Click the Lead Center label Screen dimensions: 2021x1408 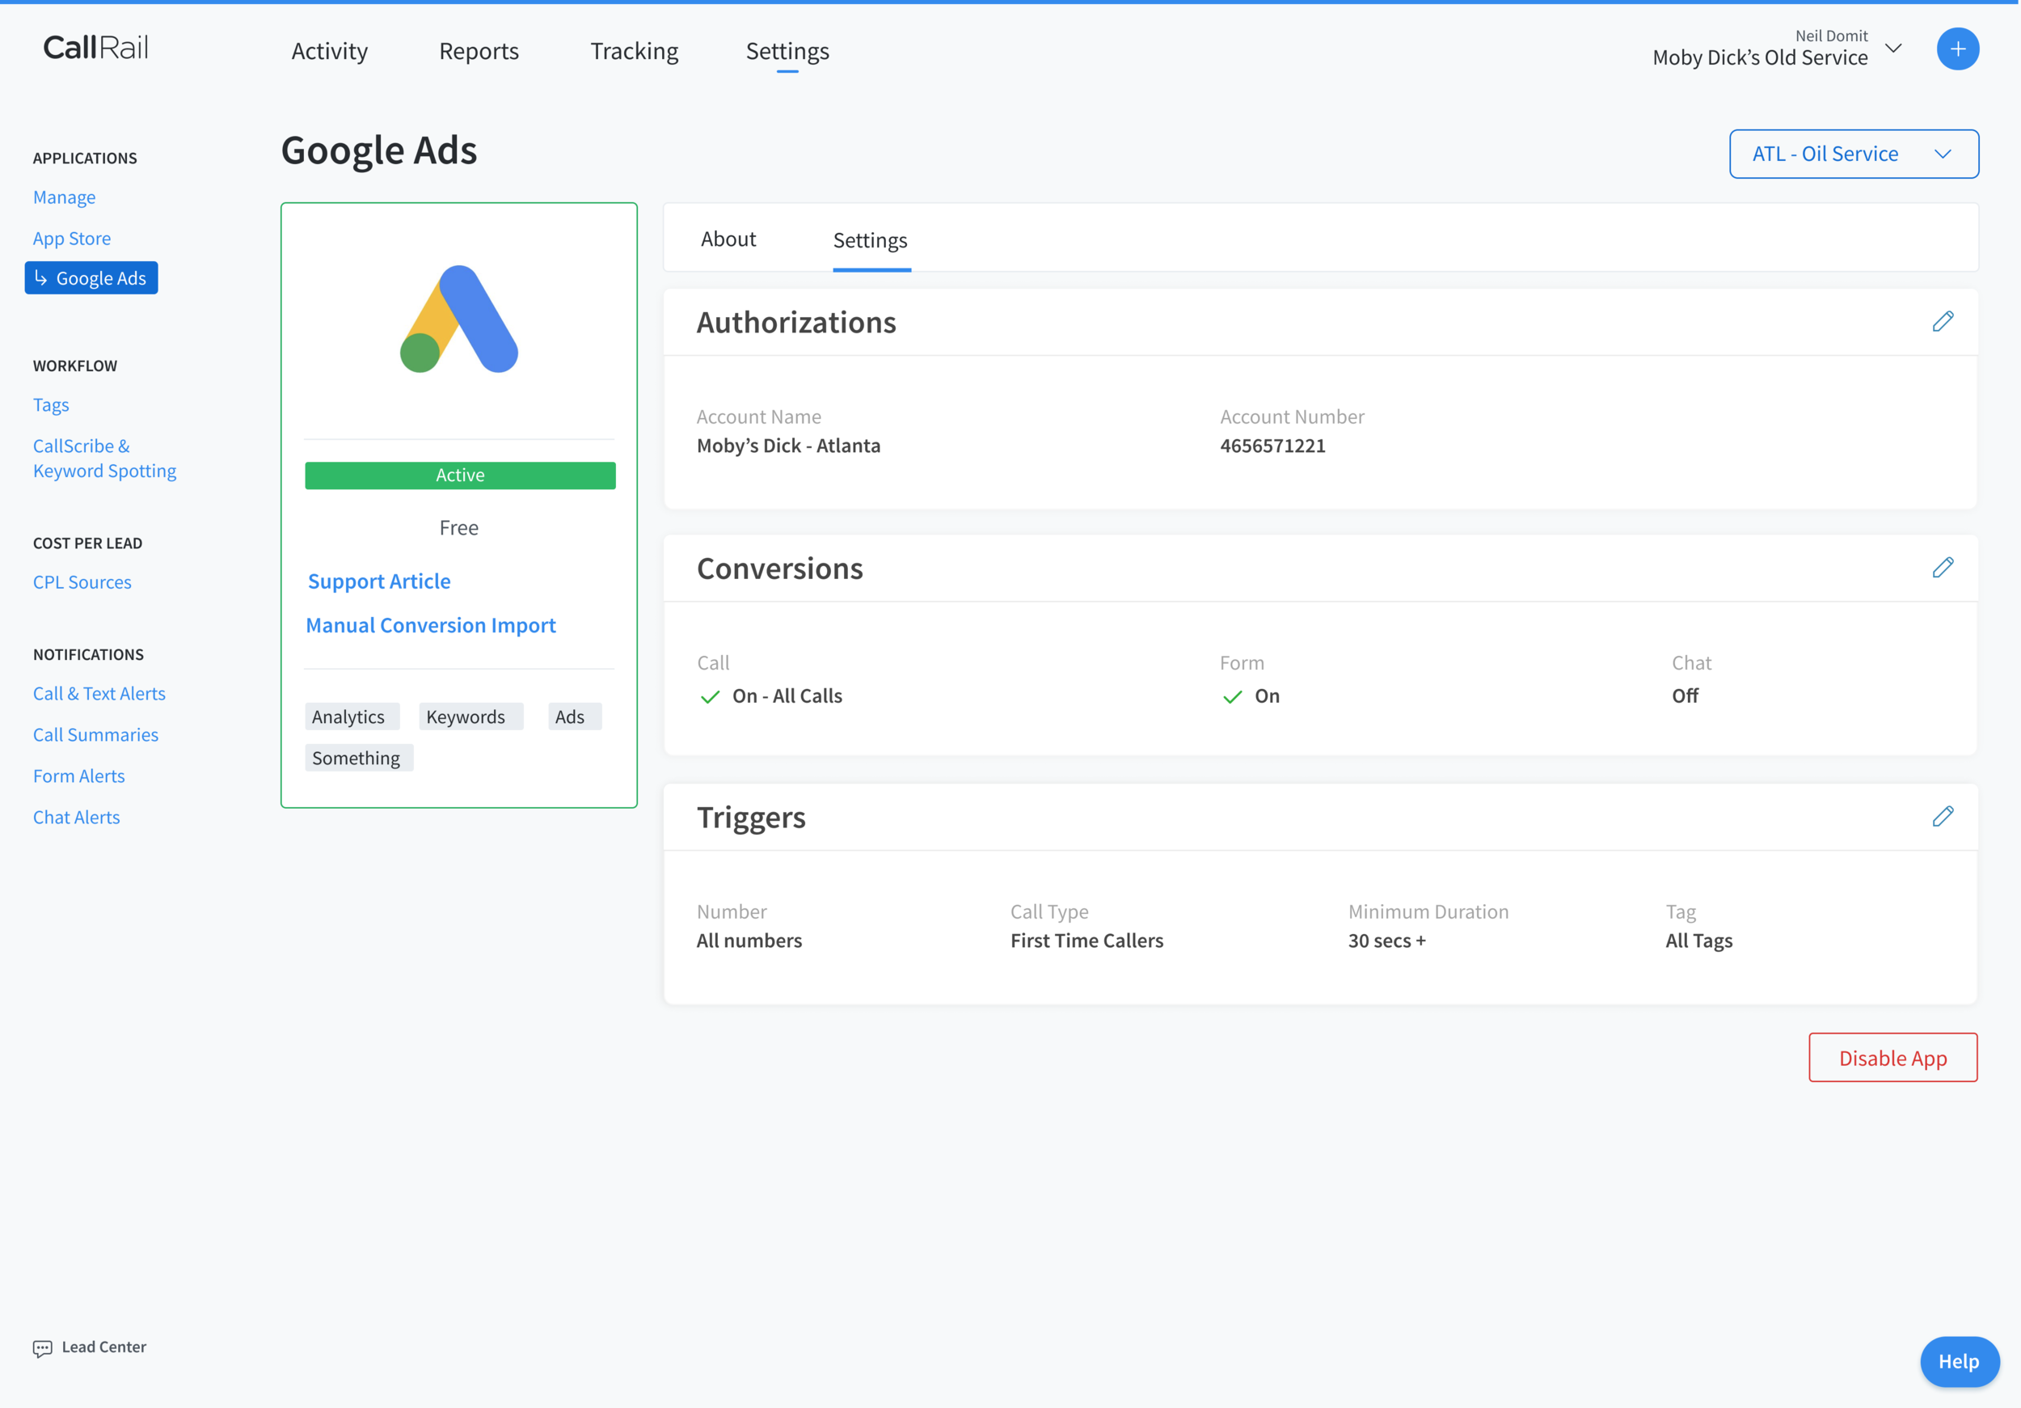[103, 1347]
